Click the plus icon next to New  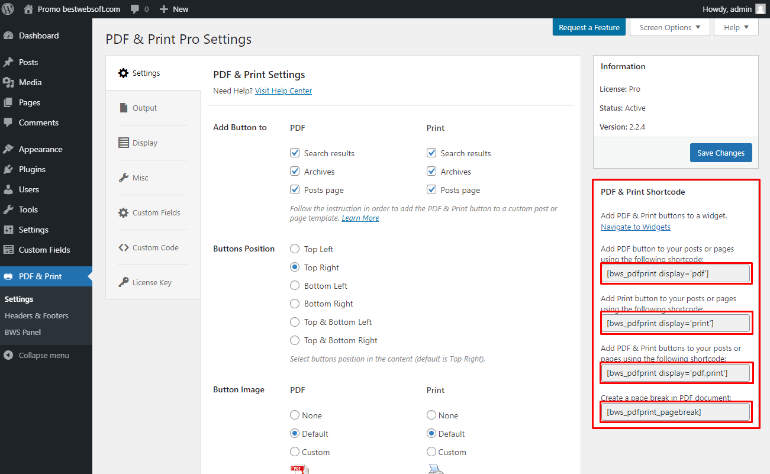tap(164, 9)
